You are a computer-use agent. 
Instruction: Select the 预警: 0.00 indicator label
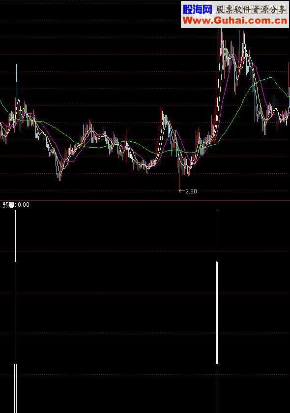click(16, 205)
